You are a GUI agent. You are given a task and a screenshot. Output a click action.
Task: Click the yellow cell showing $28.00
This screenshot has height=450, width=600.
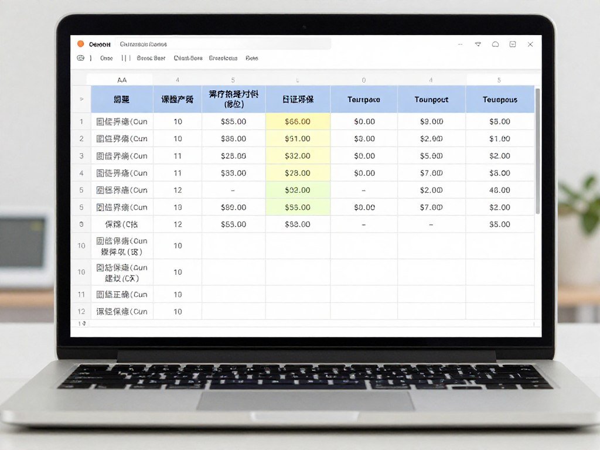tap(298, 173)
